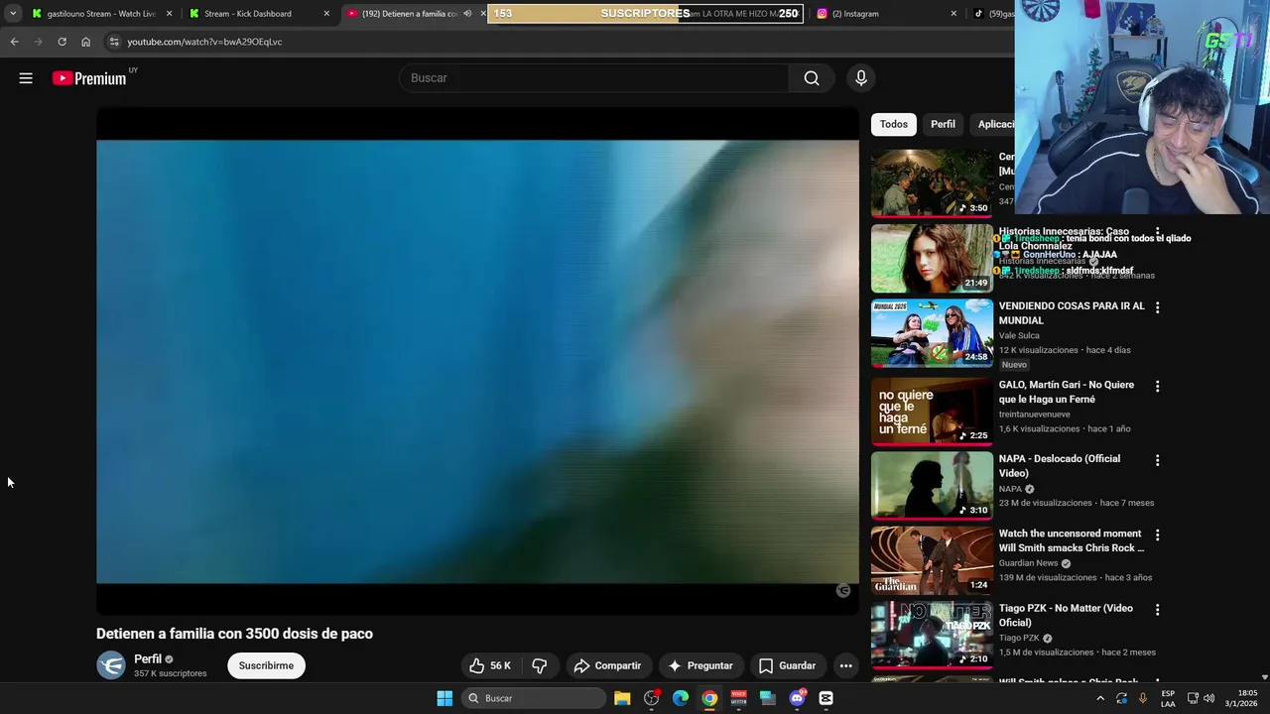
Task: Open options menu for Historias Innecesarias video
Action: [x=1157, y=233]
